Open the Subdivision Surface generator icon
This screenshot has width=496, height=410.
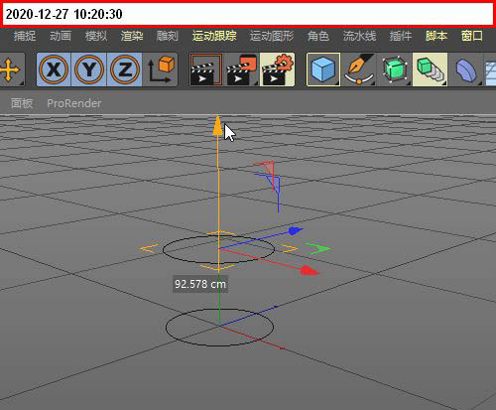coord(395,69)
